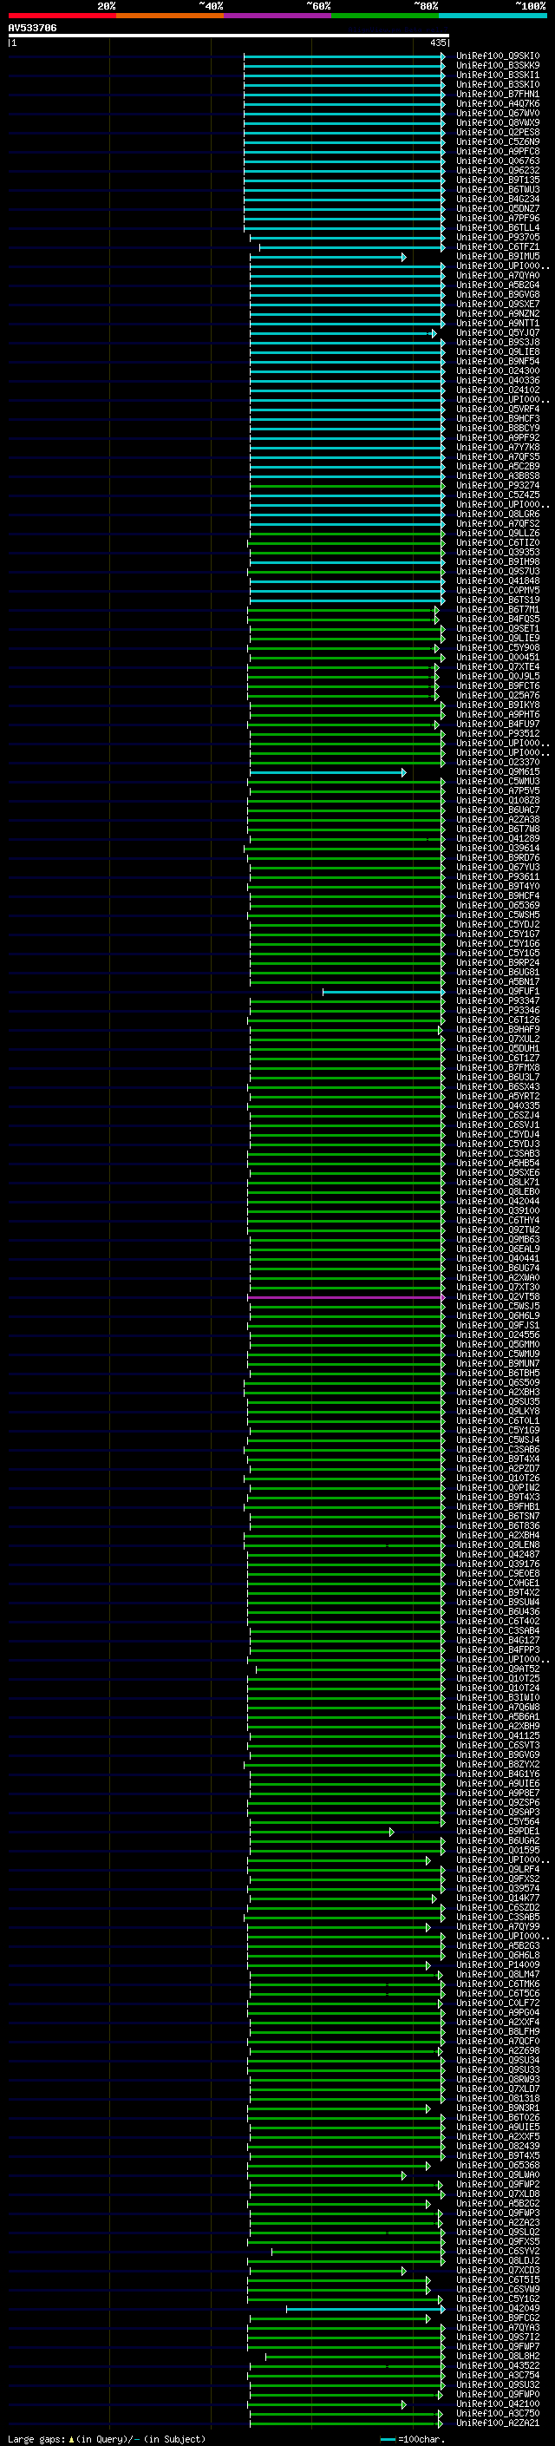The width and height of the screenshot is (555, 2446).
Task: Open UniRef100_A5B2G4 entry
Action: 497,285
